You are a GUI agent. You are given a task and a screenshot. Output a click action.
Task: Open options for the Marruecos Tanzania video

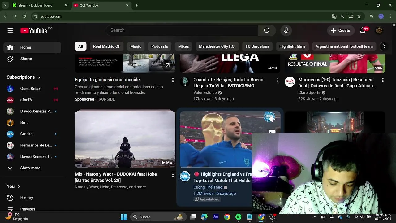coord(383,80)
